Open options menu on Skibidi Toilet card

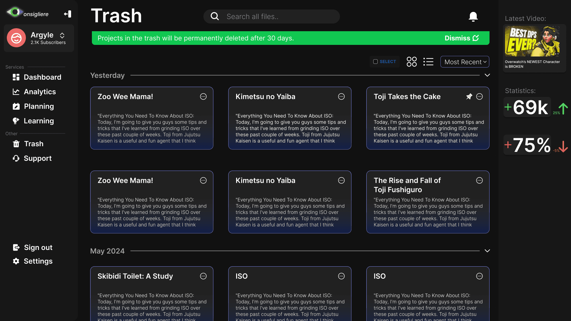coord(203,276)
